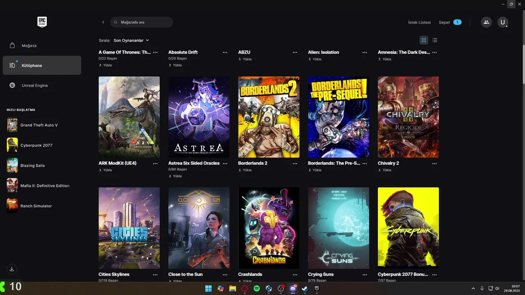
Task: Open options menu for Cities Skylines
Action: pyautogui.click(x=155, y=275)
